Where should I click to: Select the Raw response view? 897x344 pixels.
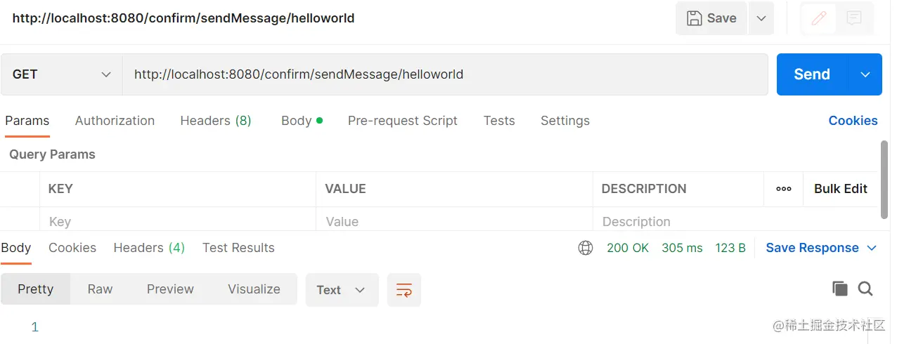[x=100, y=289]
